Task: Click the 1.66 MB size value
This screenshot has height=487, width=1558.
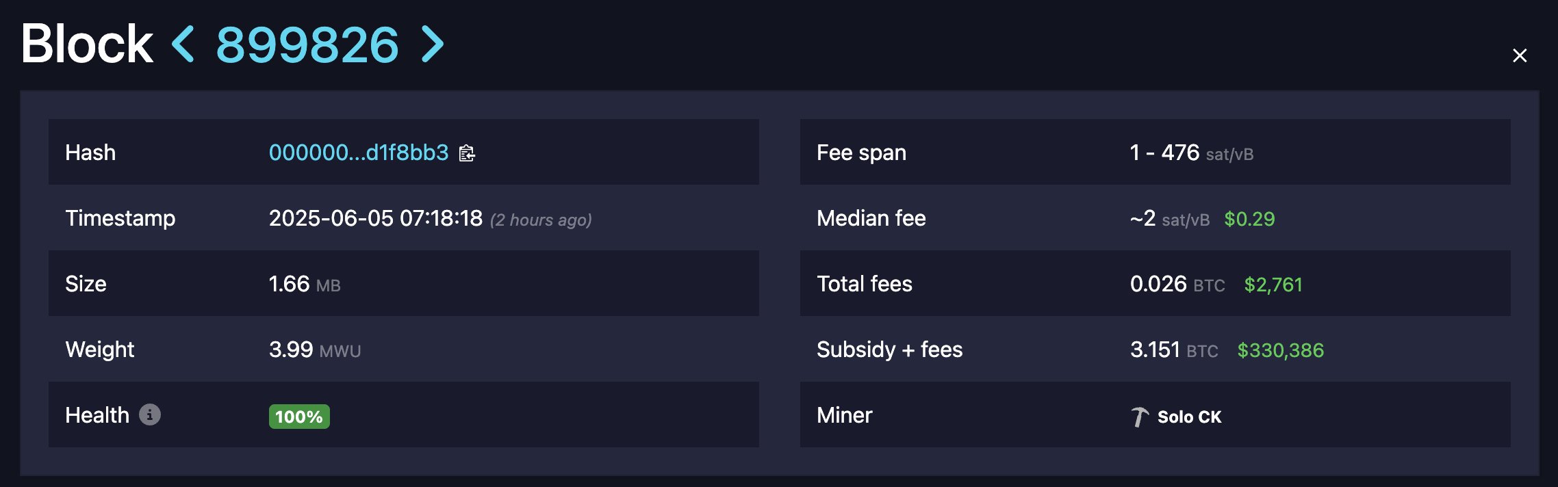Action: click(x=305, y=284)
